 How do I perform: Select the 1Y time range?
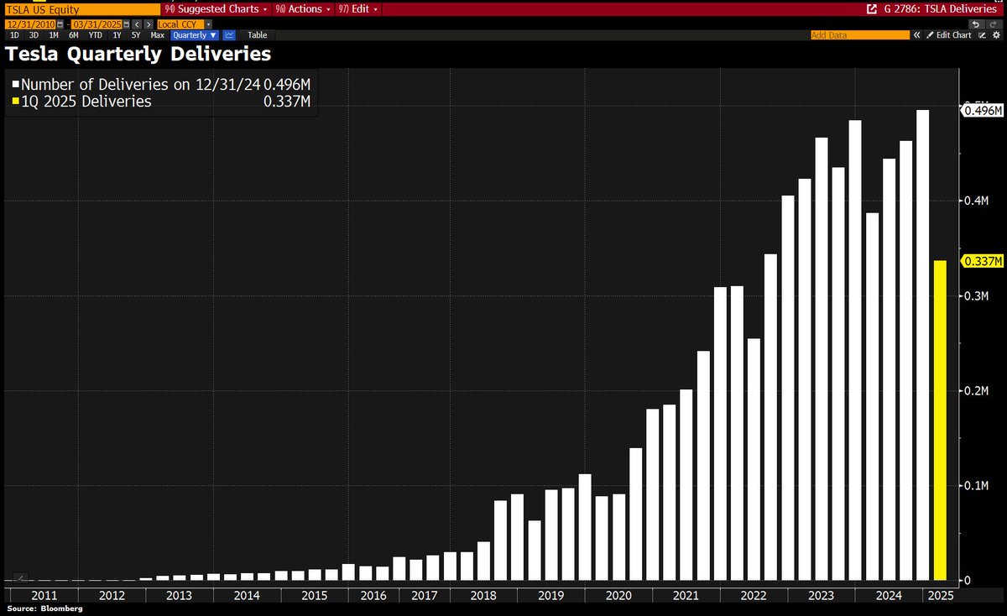117,35
